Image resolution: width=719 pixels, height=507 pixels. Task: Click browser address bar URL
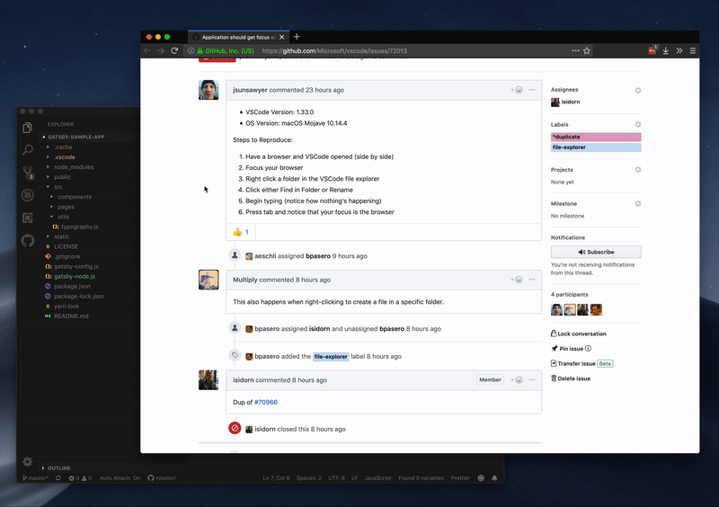(x=334, y=51)
